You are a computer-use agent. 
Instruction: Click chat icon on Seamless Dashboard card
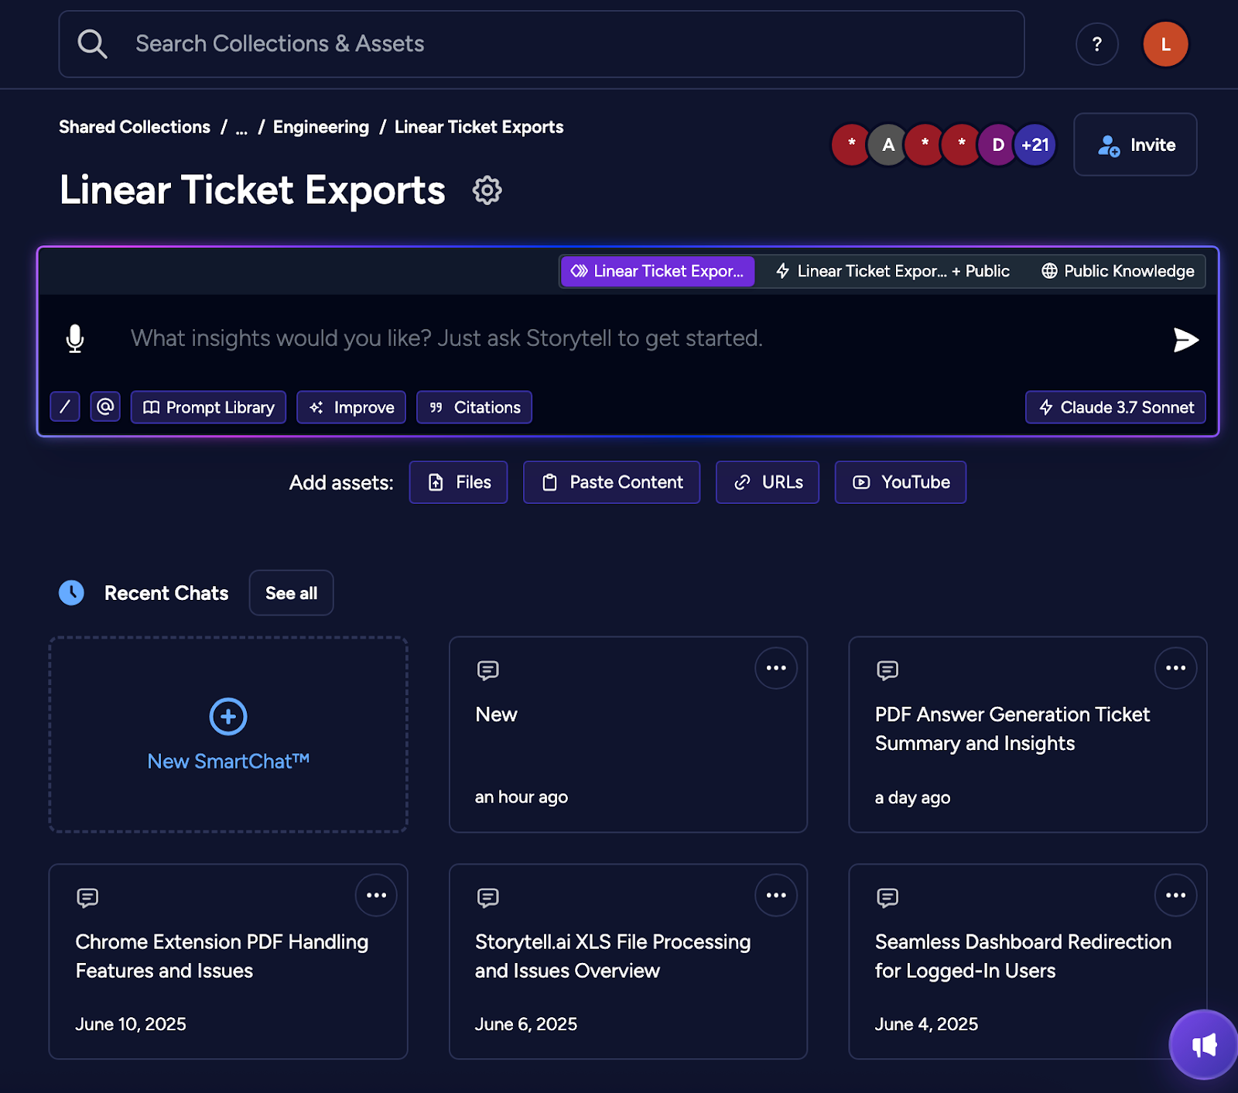[887, 898]
